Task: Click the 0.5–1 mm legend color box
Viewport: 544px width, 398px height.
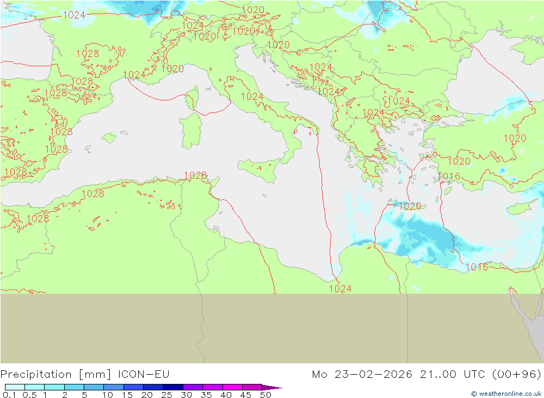Action: point(34,387)
